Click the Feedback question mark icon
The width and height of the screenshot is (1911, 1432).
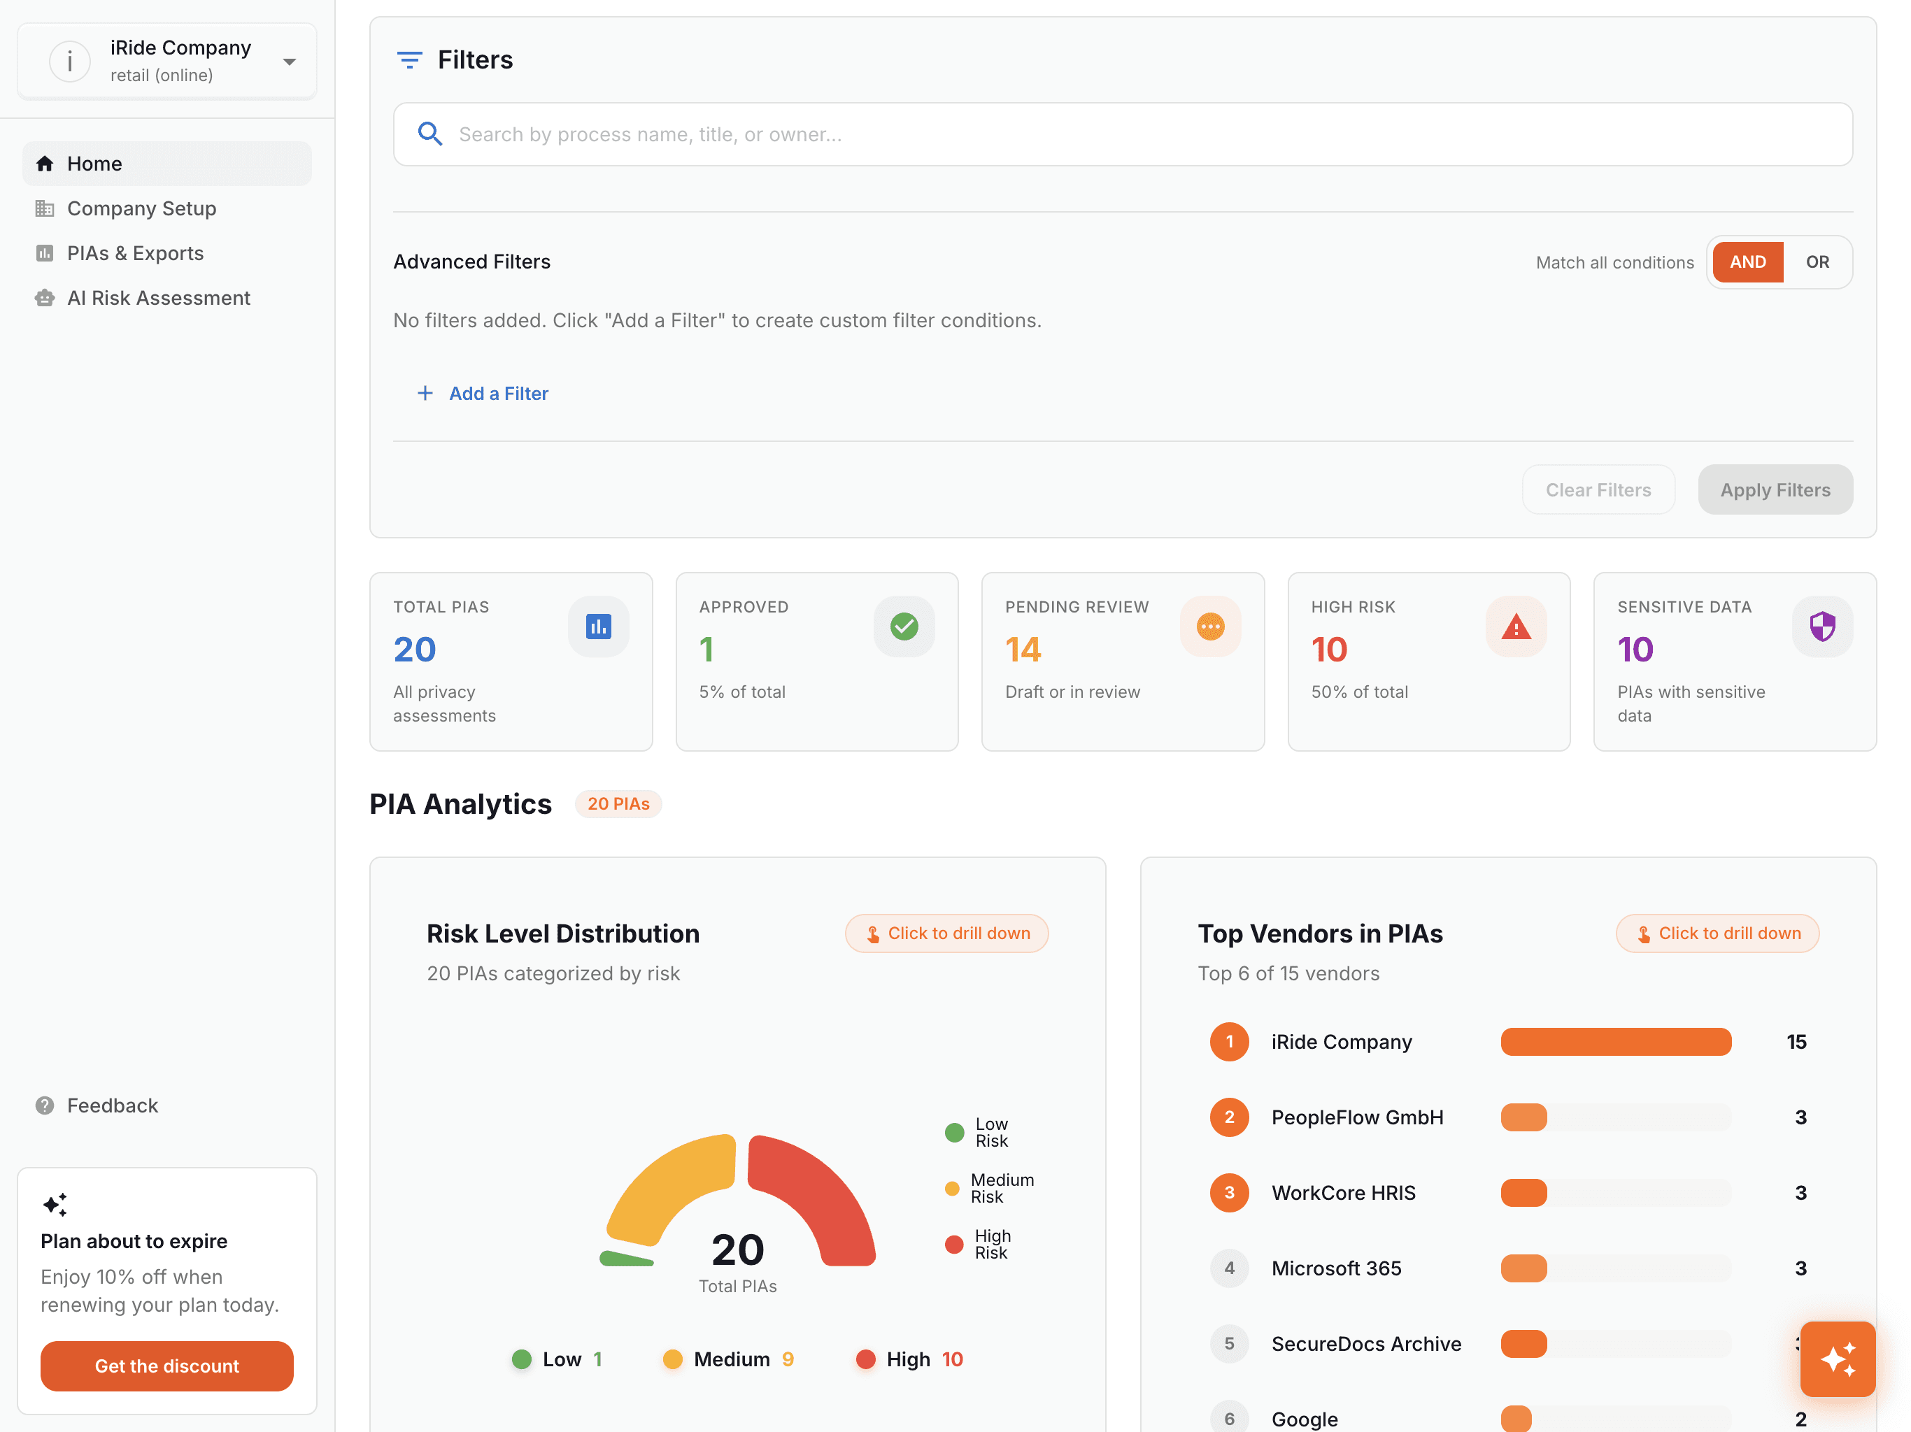coord(45,1105)
